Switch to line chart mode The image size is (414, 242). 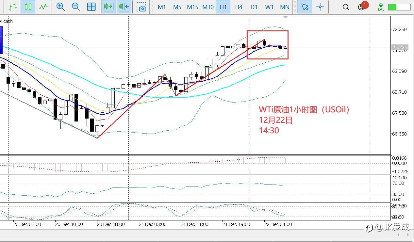[x=43, y=7]
